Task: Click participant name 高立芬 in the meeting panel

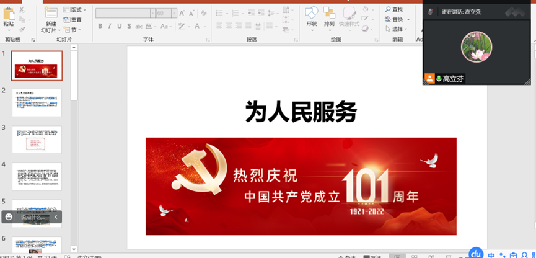Action: (453, 79)
